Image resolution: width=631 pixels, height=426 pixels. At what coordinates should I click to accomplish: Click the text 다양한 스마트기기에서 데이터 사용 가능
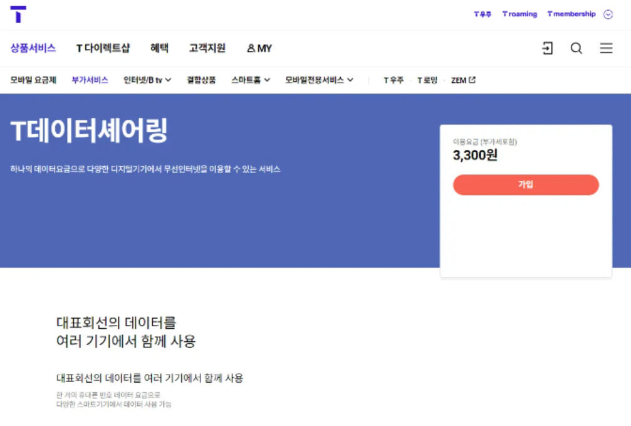tap(113, 404)
